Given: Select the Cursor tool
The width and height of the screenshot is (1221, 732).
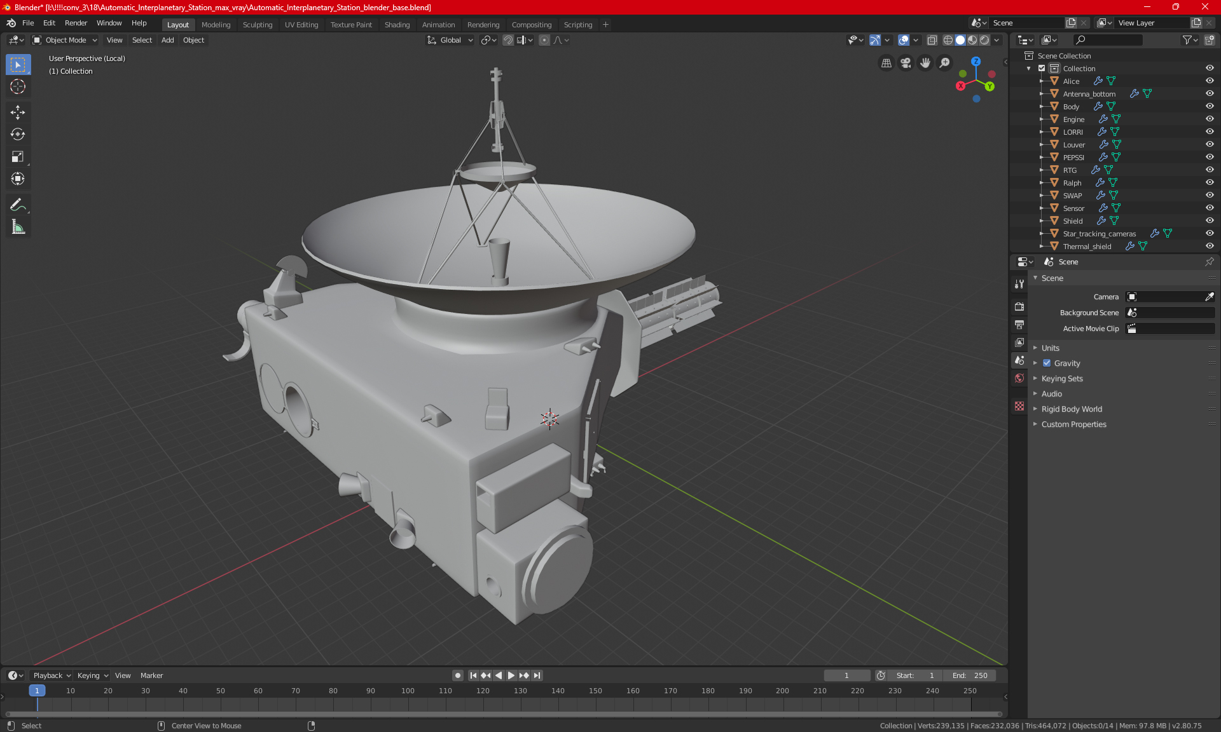Looking at the screenshot, I should (x=18, y=86).
